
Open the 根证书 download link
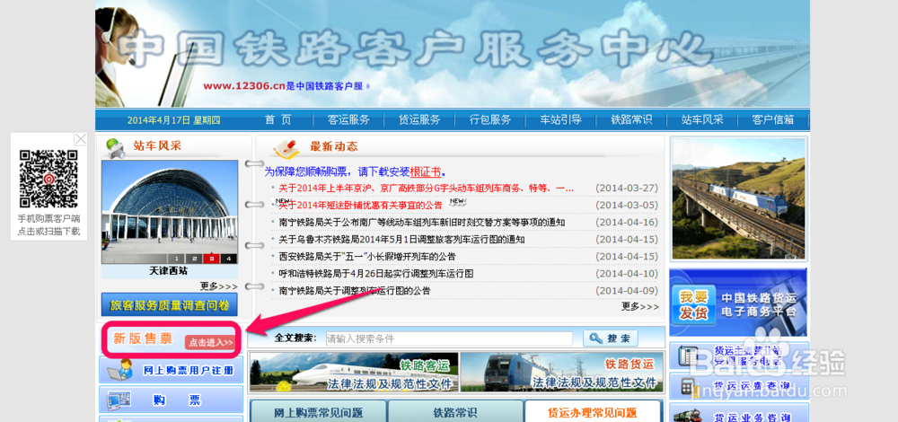(x=426, y=171)
